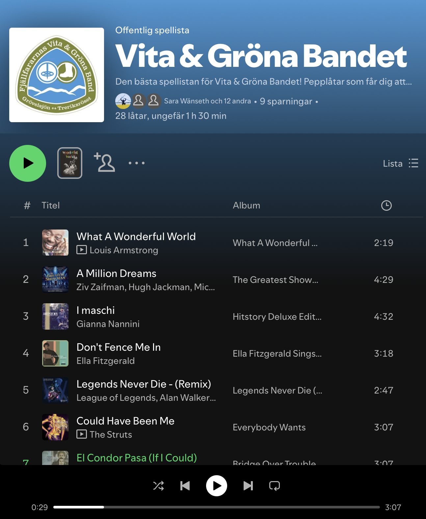Open Sara Wänseth och 12 andra collaborators
Image resolution: width=426 pixels, height=519 pixels.
click(207, 101)
